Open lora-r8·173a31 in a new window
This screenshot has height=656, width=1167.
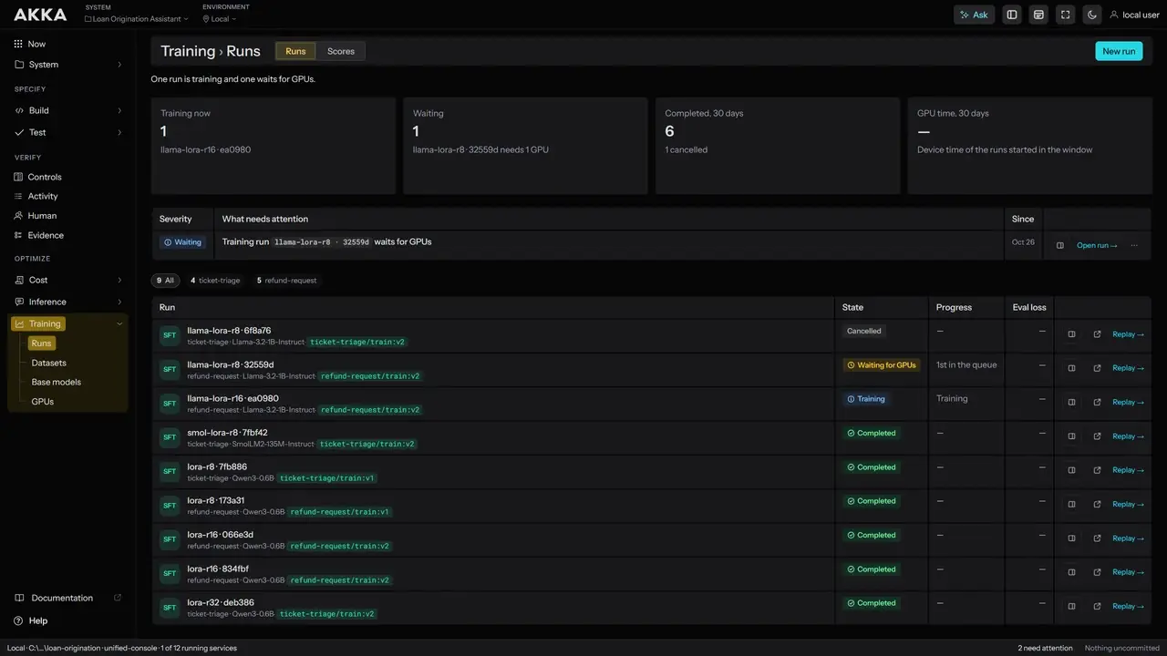pyautogui.click(x=1097, y=505)
